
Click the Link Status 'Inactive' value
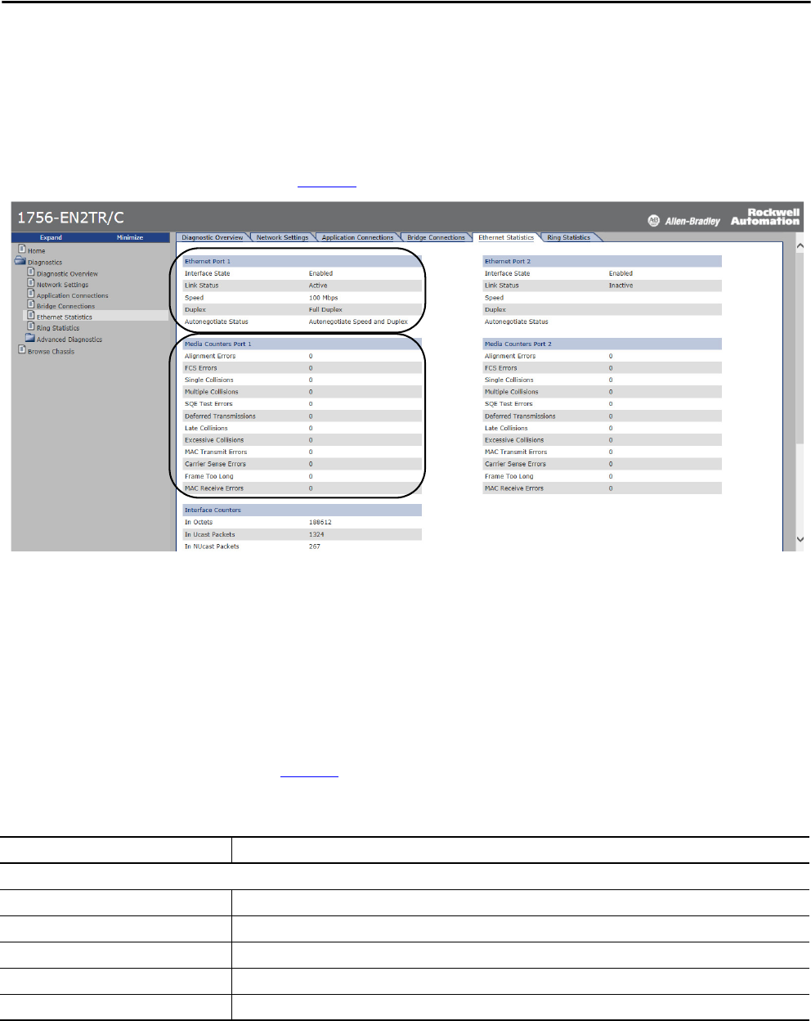point(621,286)
